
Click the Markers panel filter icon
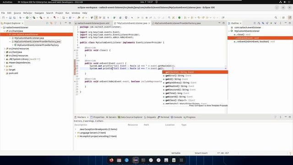pyautogui.click(x=275, y=117)
